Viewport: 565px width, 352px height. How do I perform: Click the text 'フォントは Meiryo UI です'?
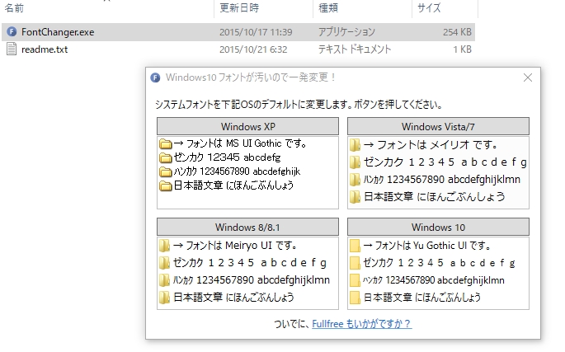(241, 246)
